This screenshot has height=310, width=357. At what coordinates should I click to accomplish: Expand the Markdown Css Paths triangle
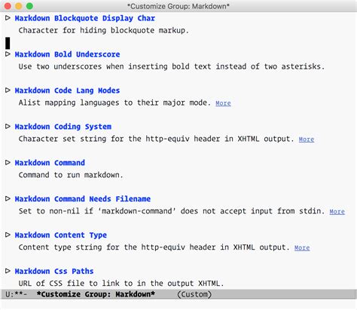[x=8, y=271]
